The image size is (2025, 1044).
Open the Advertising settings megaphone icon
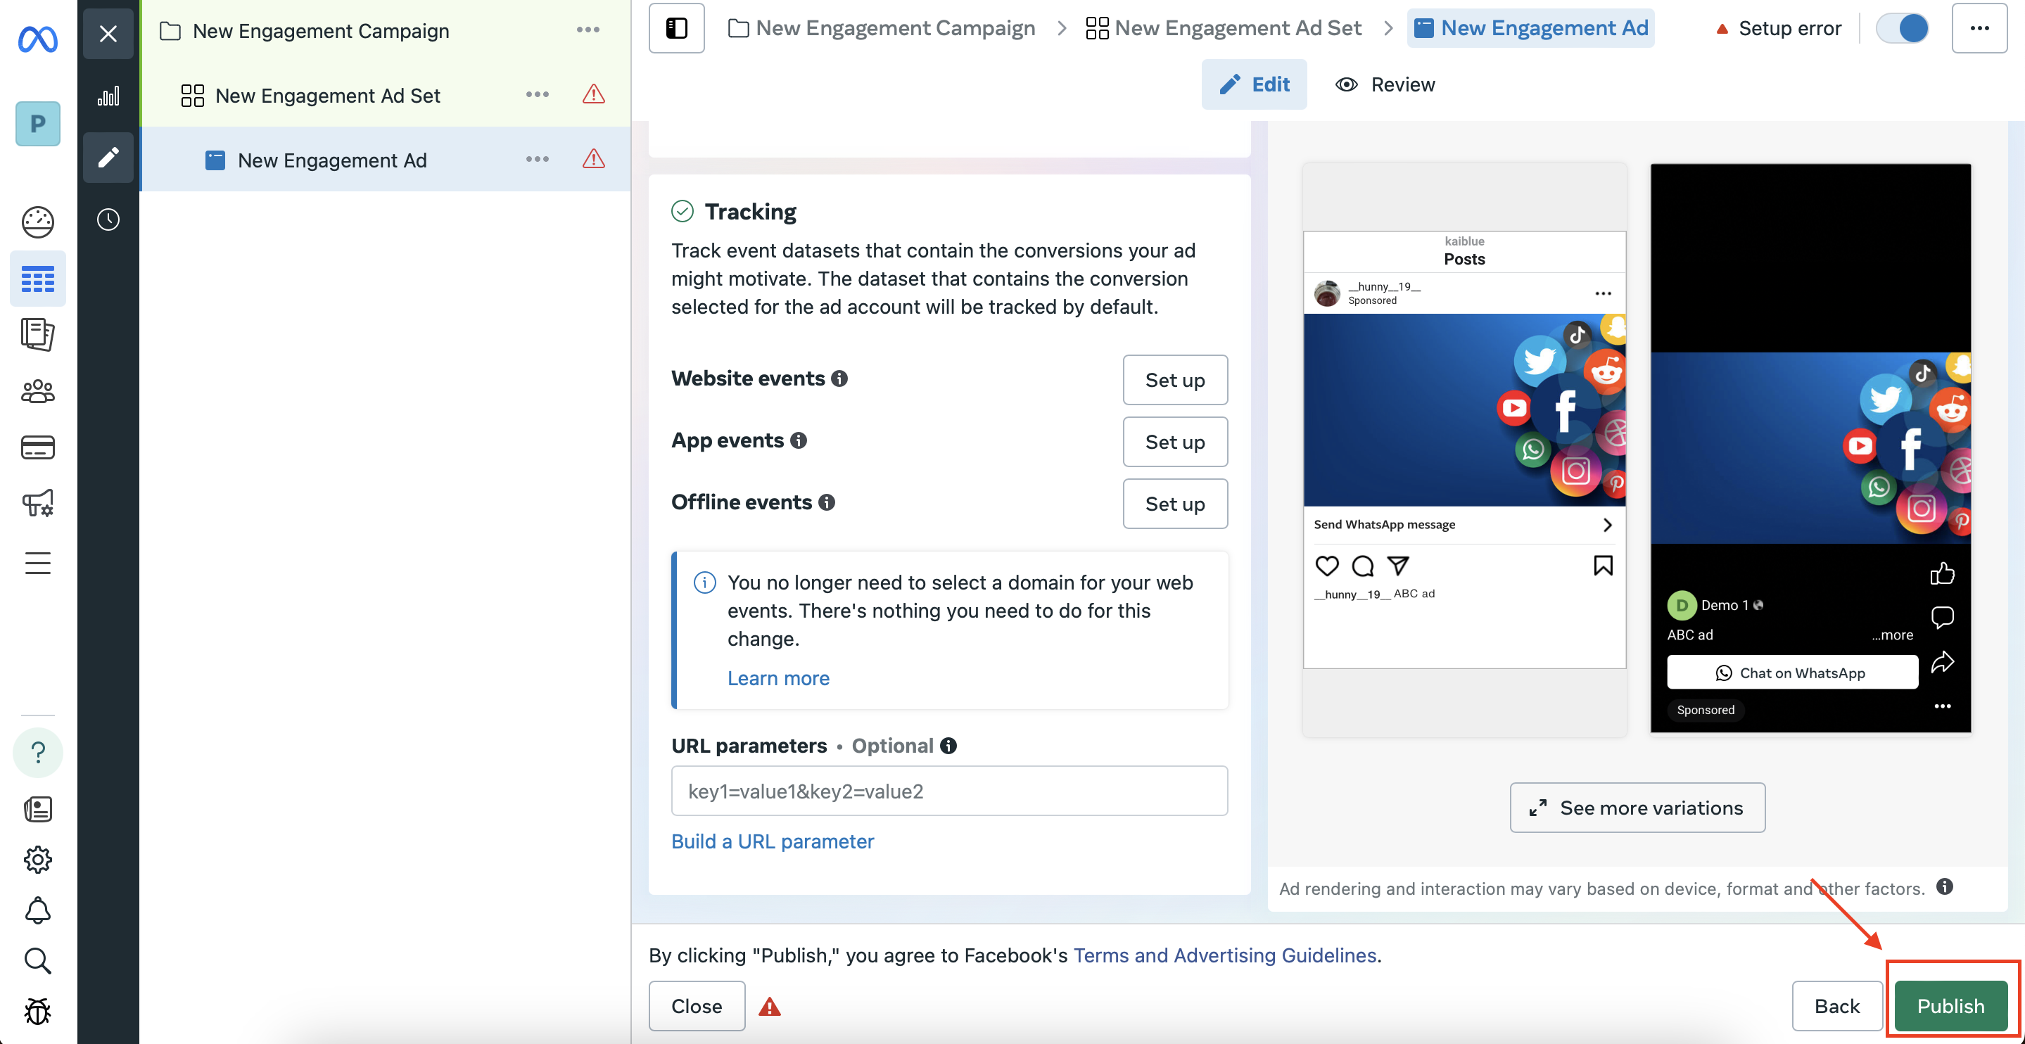coord(38,503)
